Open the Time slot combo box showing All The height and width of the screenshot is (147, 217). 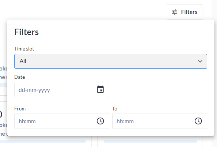111,61
